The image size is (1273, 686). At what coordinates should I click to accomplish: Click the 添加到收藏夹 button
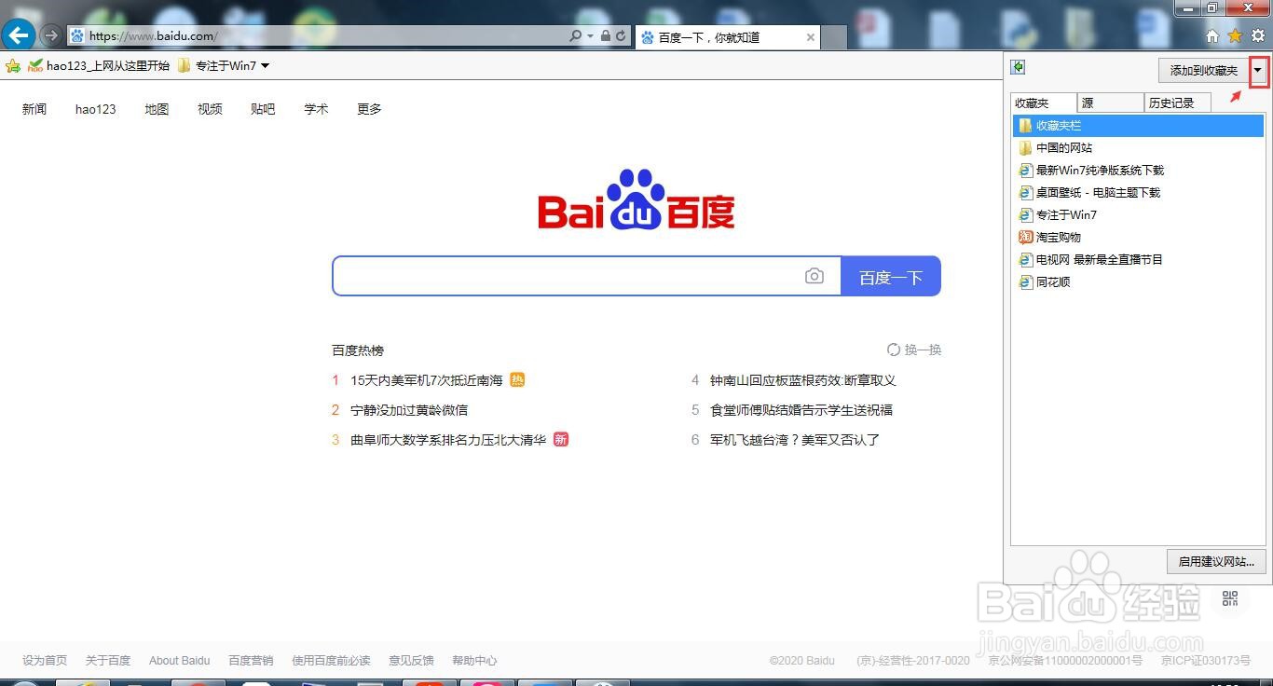pos(1203,70)
